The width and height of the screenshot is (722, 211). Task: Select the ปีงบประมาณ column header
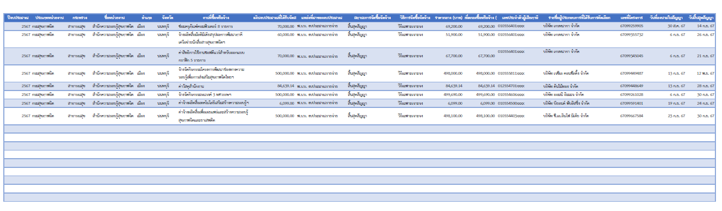[x=18, y=19]
